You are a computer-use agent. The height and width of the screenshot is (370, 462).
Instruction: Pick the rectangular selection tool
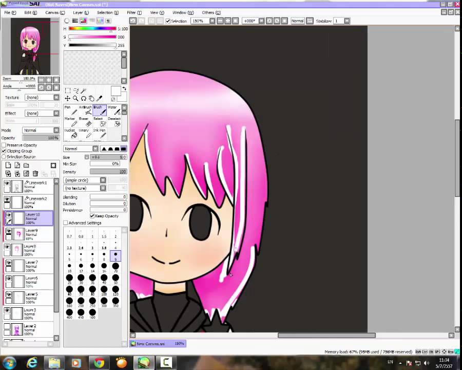tap(67, 90)
